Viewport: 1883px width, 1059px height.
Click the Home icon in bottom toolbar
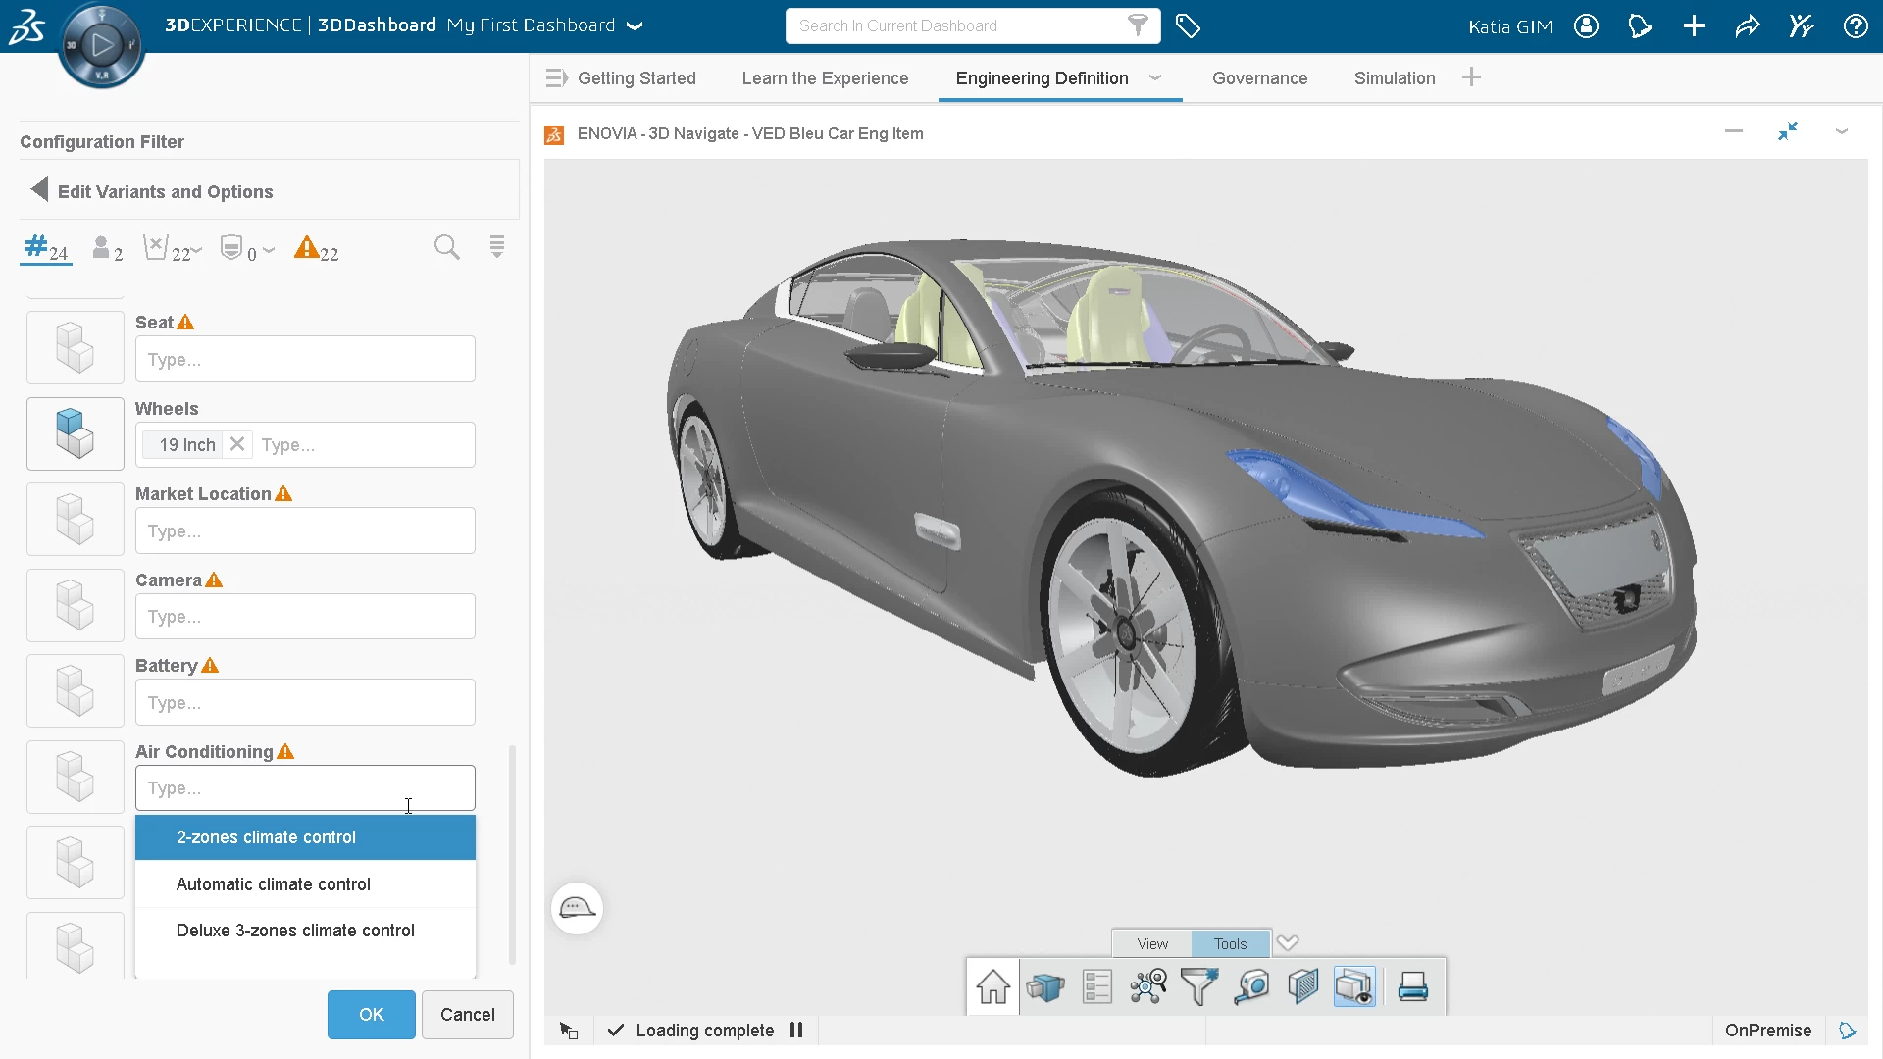pos(992,986)
